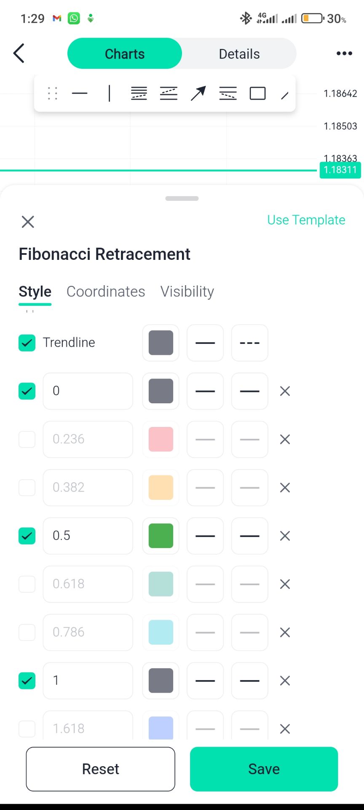Image resolution: width=364 pixels, height=810 pixels.
Task: Switch to the Visibility tab
Action: pyautogui.click(x=187, y=292)
